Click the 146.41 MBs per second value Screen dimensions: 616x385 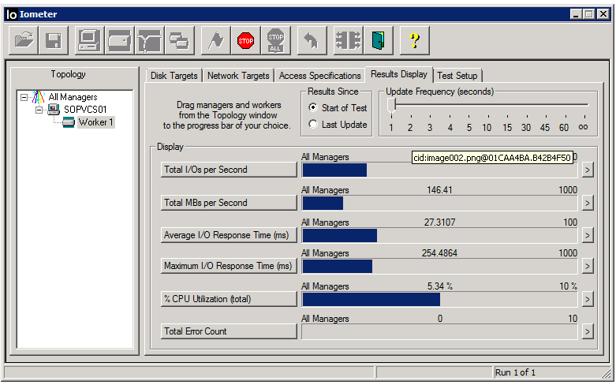tap(439, 190)
